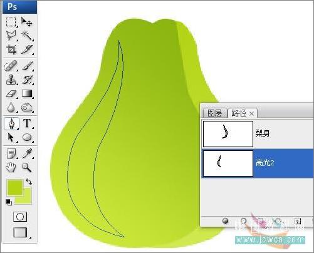Select the Rectangular Marquee tool
314x253 pixels.
(11, 22)
